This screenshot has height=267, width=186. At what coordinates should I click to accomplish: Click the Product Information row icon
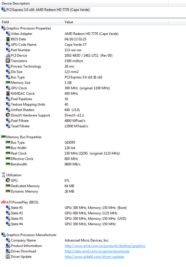tap(8, 246)
